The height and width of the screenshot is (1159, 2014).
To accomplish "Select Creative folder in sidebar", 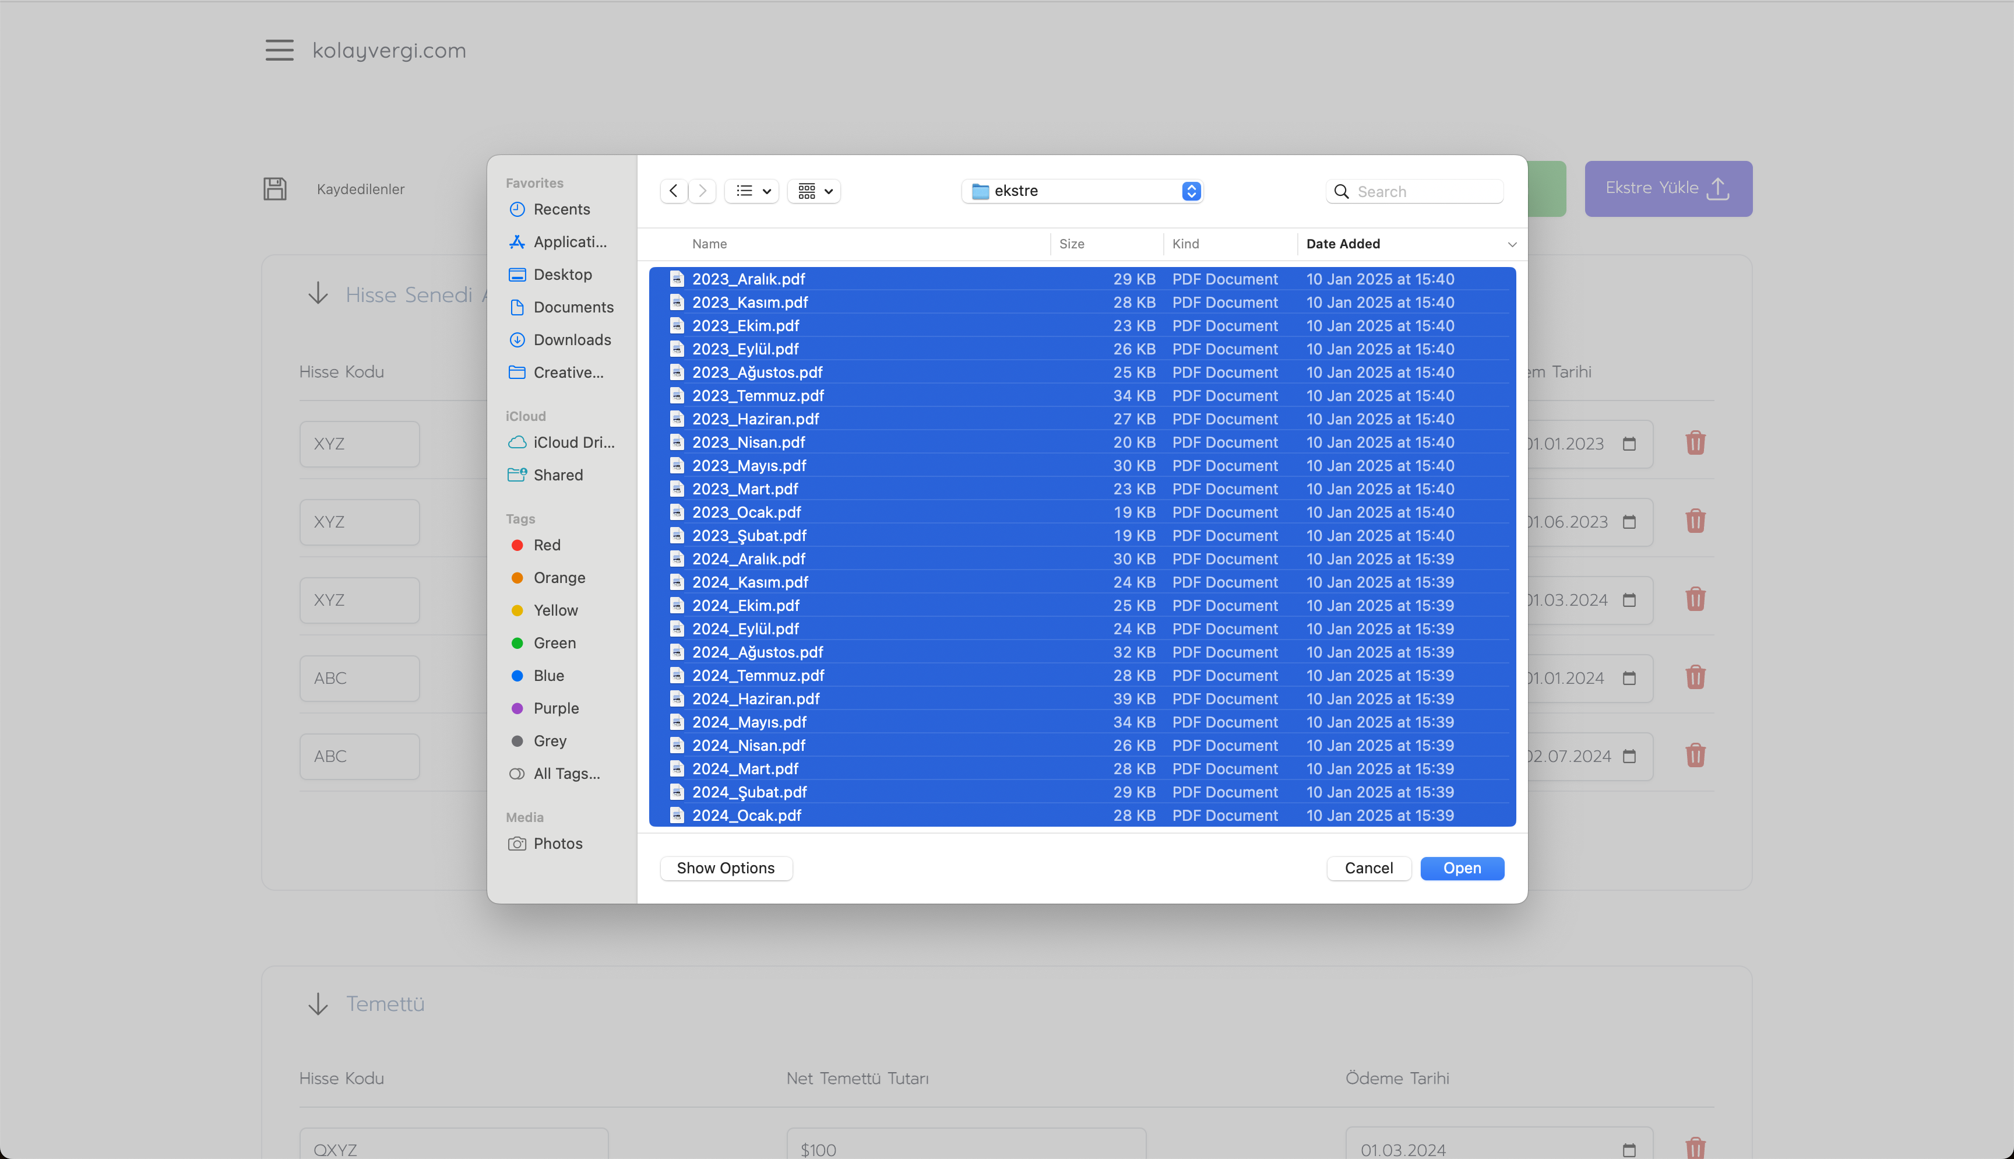I will click(x=562, y=373).
